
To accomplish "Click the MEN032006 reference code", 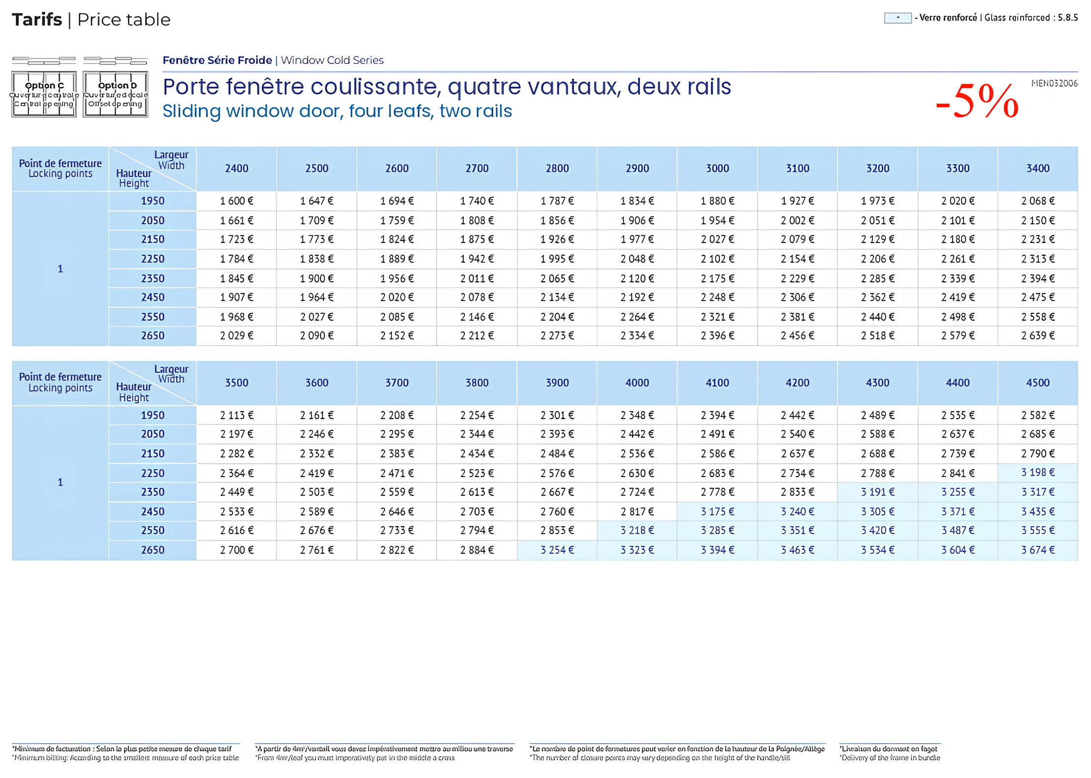I will click(1054, 84).
